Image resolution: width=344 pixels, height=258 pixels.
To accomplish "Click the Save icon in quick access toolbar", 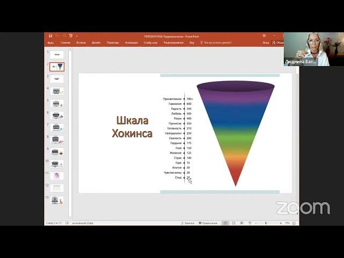I will pyautogui.click(x=51, y=36).
